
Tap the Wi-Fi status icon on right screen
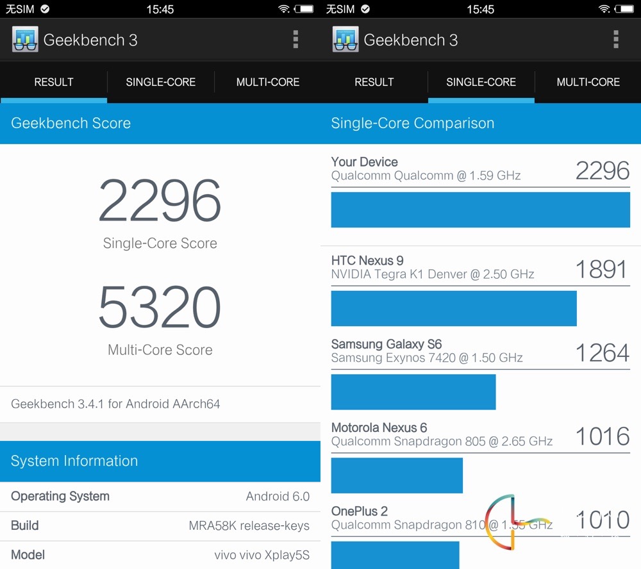(604, 8)
